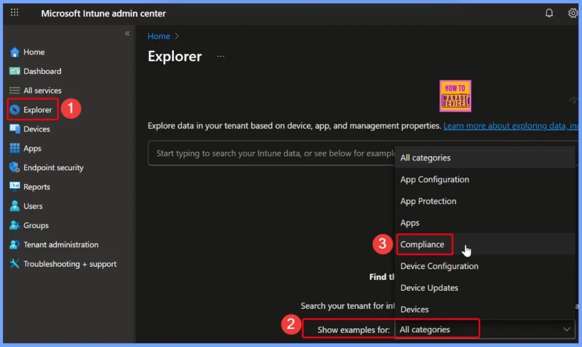Click the Users person icon
The image size is (582, 347).
14,206
